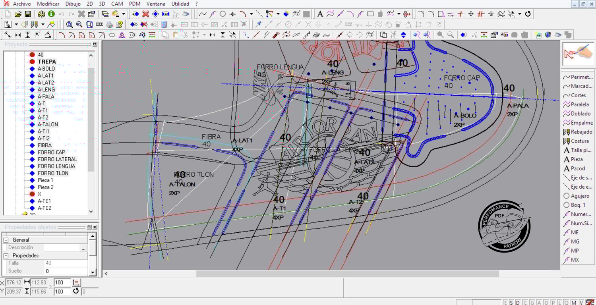
Task: Select the circle drawing tool
Action: click(x=223, y=14)
